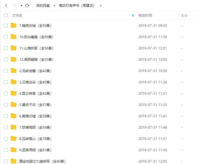This screenshot has width=199, height=164.
Task: Open the navigation history dropdown arrow
Action: click(x=22, y=6)
